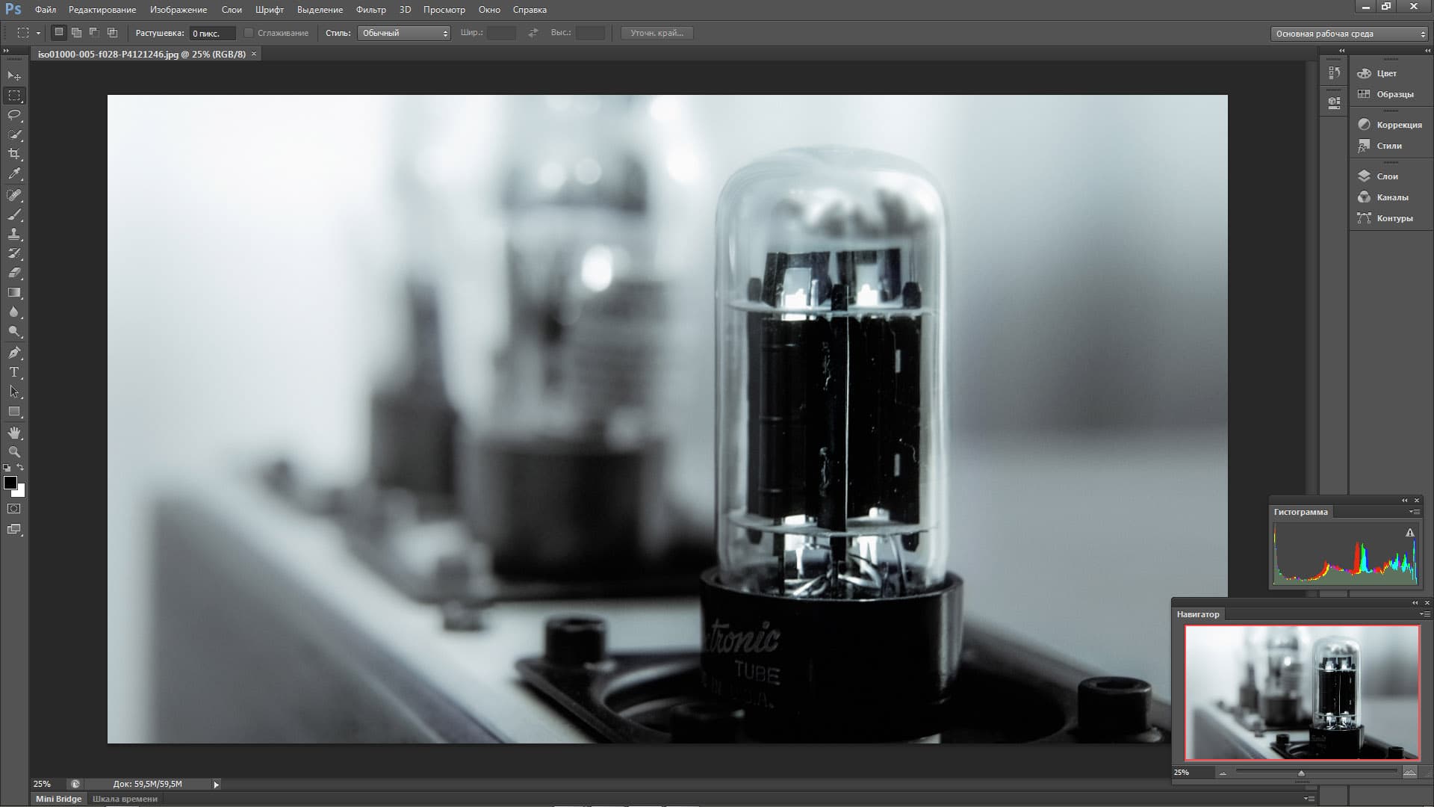This screenshot has width=1434, height=807.
Task: Open the Фильтр menu
Action: coord(370,10)
